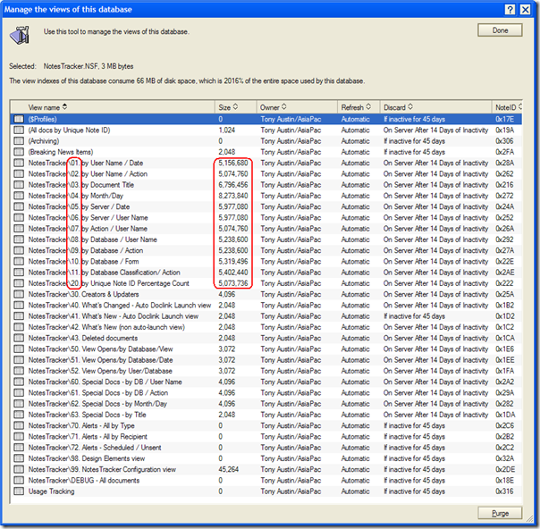This screenshot has width=540, height=529.
Task: Tick checkbox for 70. Alerts - All by Type
Action: 19,425
